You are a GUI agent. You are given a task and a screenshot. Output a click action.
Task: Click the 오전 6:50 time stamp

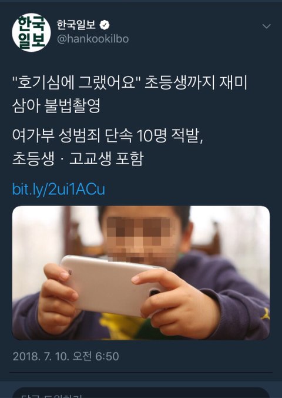coord(96,356)
